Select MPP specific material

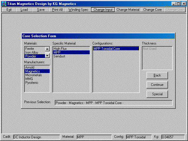(x=71, y=52)
